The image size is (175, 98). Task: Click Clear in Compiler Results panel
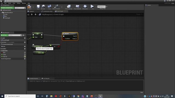142,93
